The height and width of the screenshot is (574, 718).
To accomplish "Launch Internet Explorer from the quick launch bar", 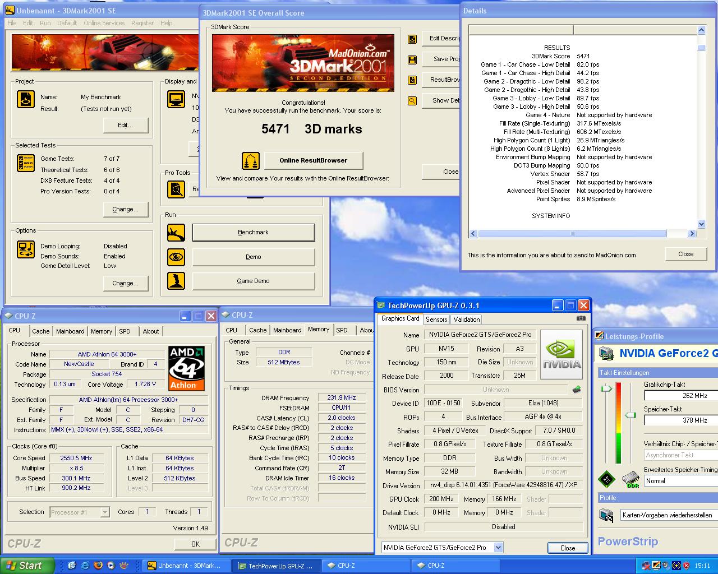I will pos(85,566).
